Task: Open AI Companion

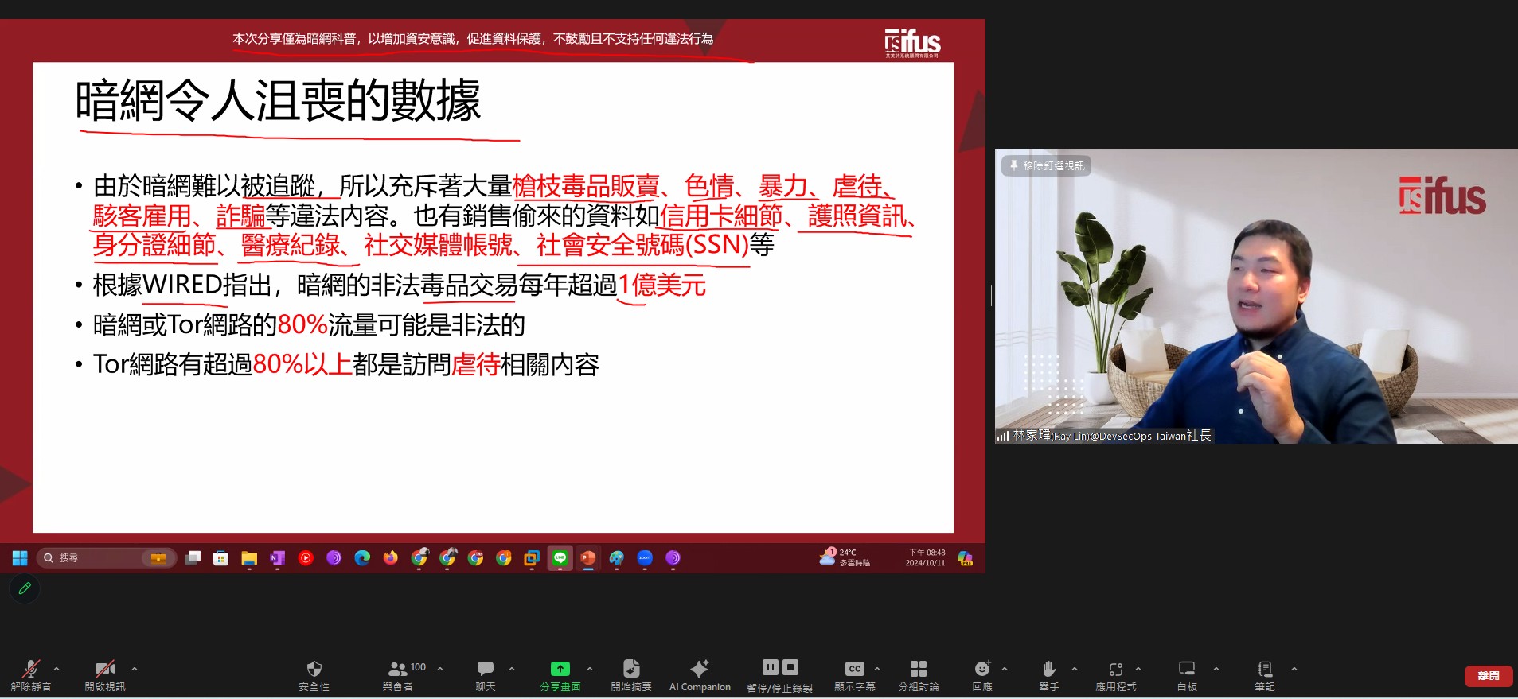Action: (x=699, y=669)
